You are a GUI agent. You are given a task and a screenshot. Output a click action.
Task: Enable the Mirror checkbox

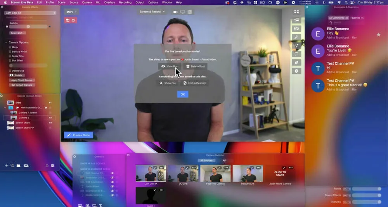(10, 47)
